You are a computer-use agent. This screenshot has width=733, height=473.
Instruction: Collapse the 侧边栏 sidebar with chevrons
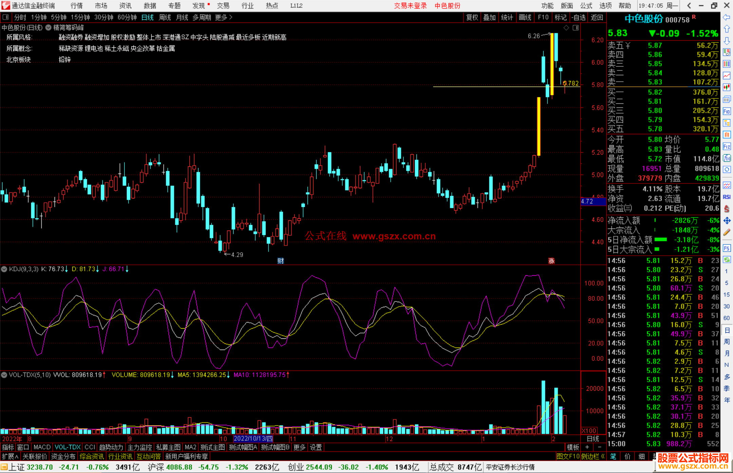click(593, 456)
